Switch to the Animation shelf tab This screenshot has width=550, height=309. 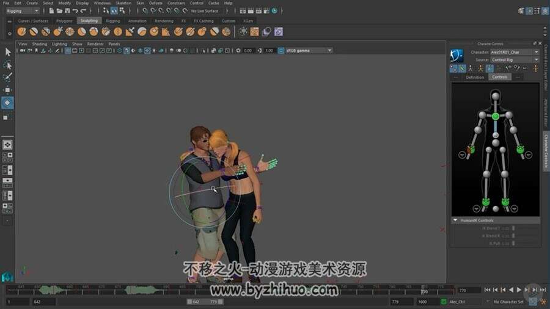click(137, 21)
